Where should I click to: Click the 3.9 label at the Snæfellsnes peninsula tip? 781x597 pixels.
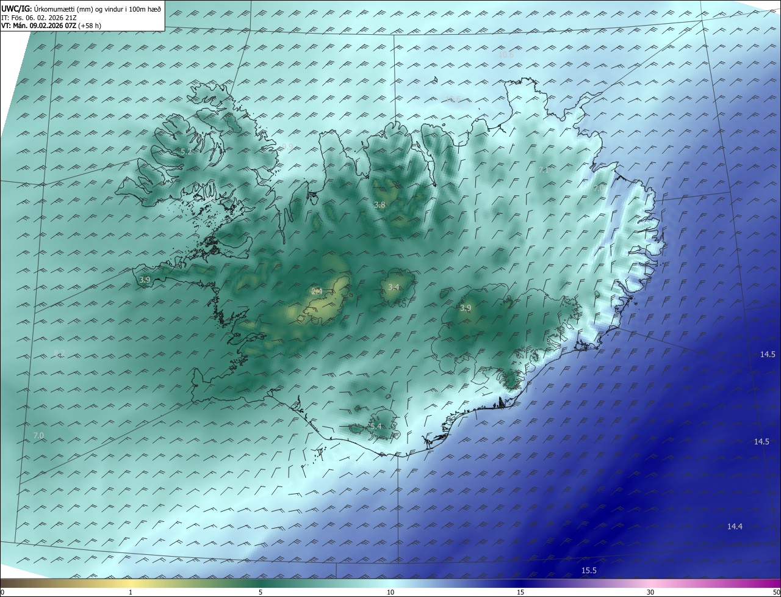coord(145,280)
